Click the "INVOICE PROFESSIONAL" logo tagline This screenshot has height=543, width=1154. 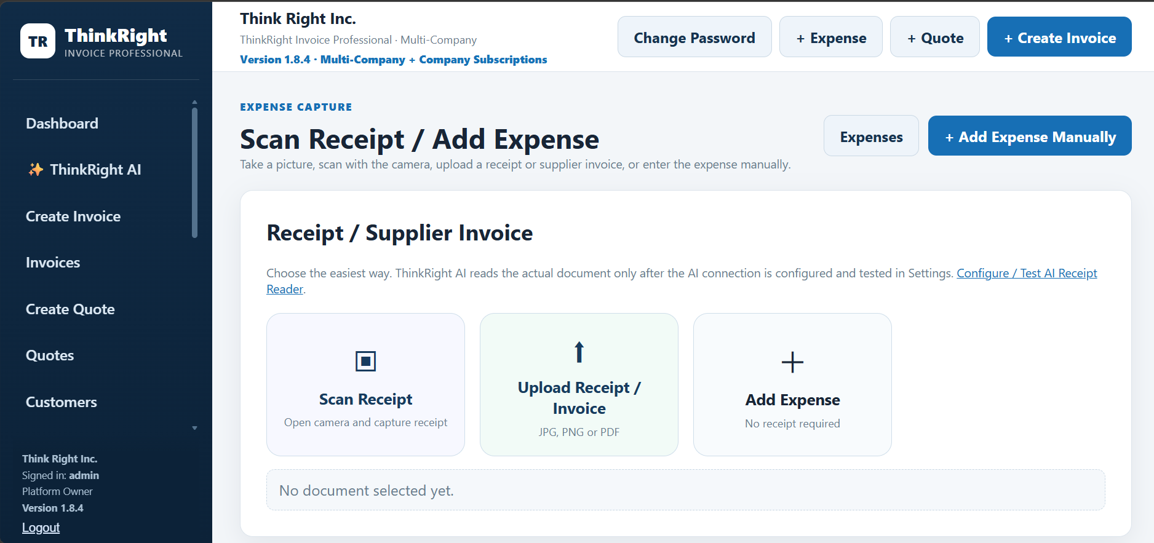(124, 54)
